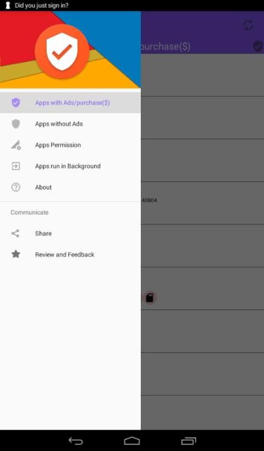This screenshot has width=264, height=451.
Task: Click the Apps run in Background arrow icon
Action: 16,166
